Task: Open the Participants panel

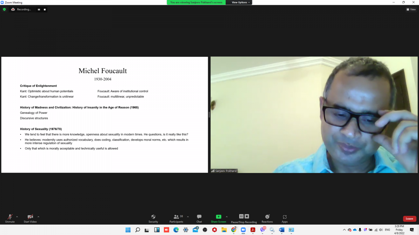Action: coord(176,218)
